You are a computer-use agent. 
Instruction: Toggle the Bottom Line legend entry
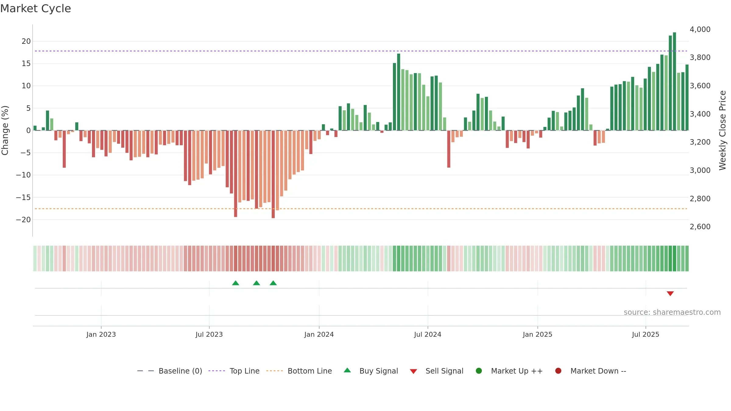point(299,371)
